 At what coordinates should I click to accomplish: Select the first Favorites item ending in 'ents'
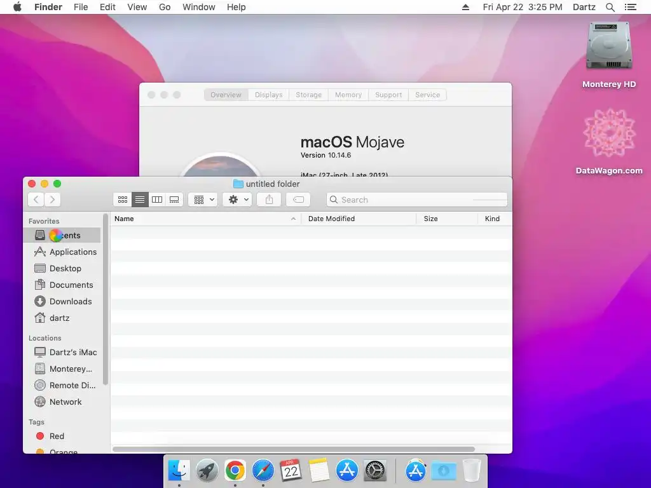62,235
